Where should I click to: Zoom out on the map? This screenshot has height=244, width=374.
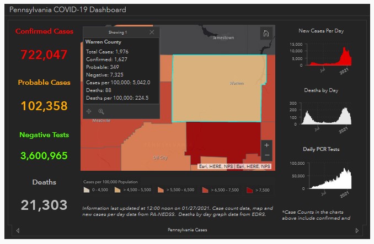[266, 155]
